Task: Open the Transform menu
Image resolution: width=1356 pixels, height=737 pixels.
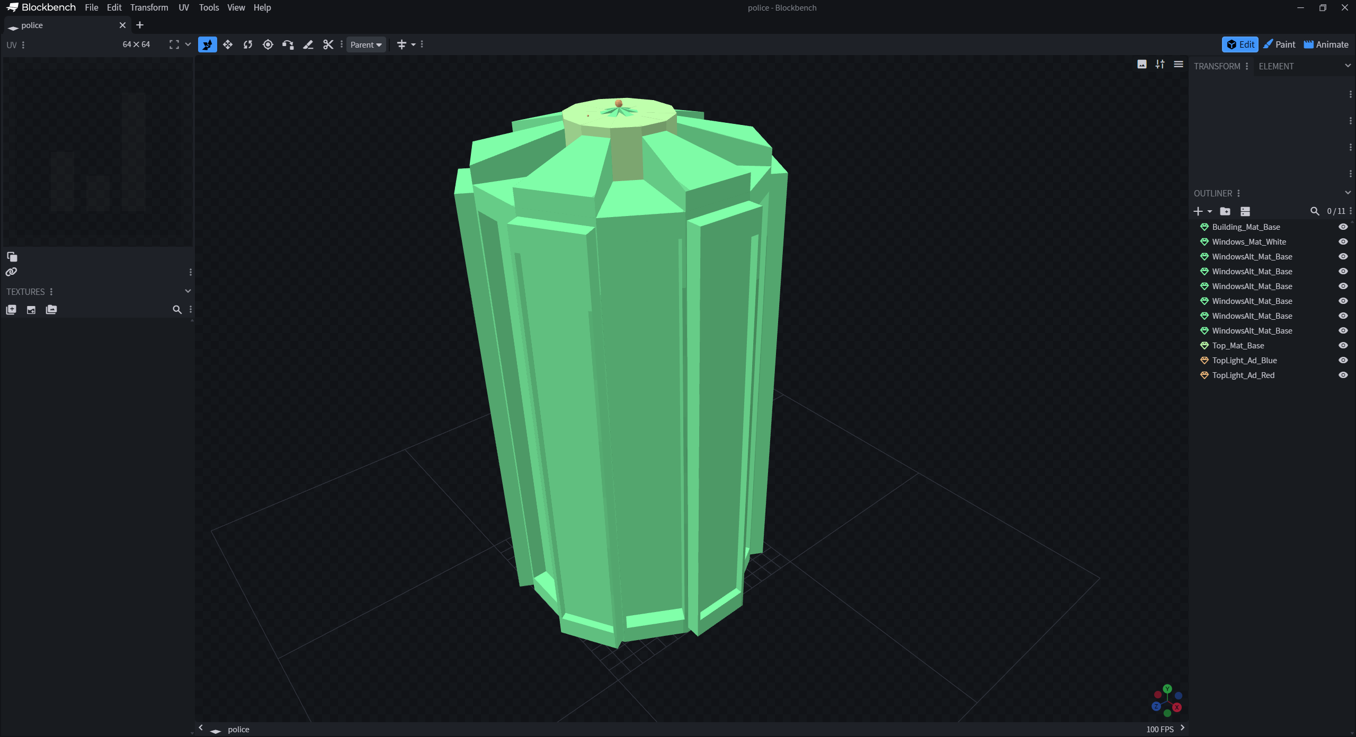Action: pyautogui.click(x=149, y=7)
